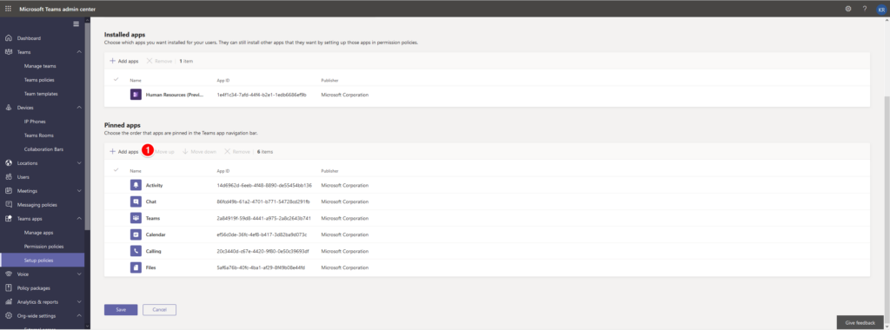890x330 pixels.
Task: Select Setup policies in sidebar
Action: coord(42,261)
